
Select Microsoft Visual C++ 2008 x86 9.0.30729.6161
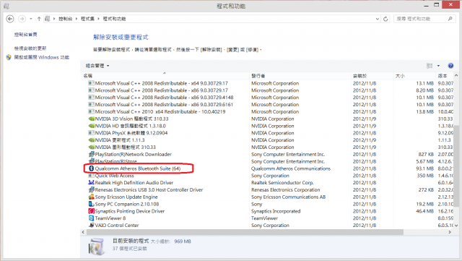(x=164, y=105)
